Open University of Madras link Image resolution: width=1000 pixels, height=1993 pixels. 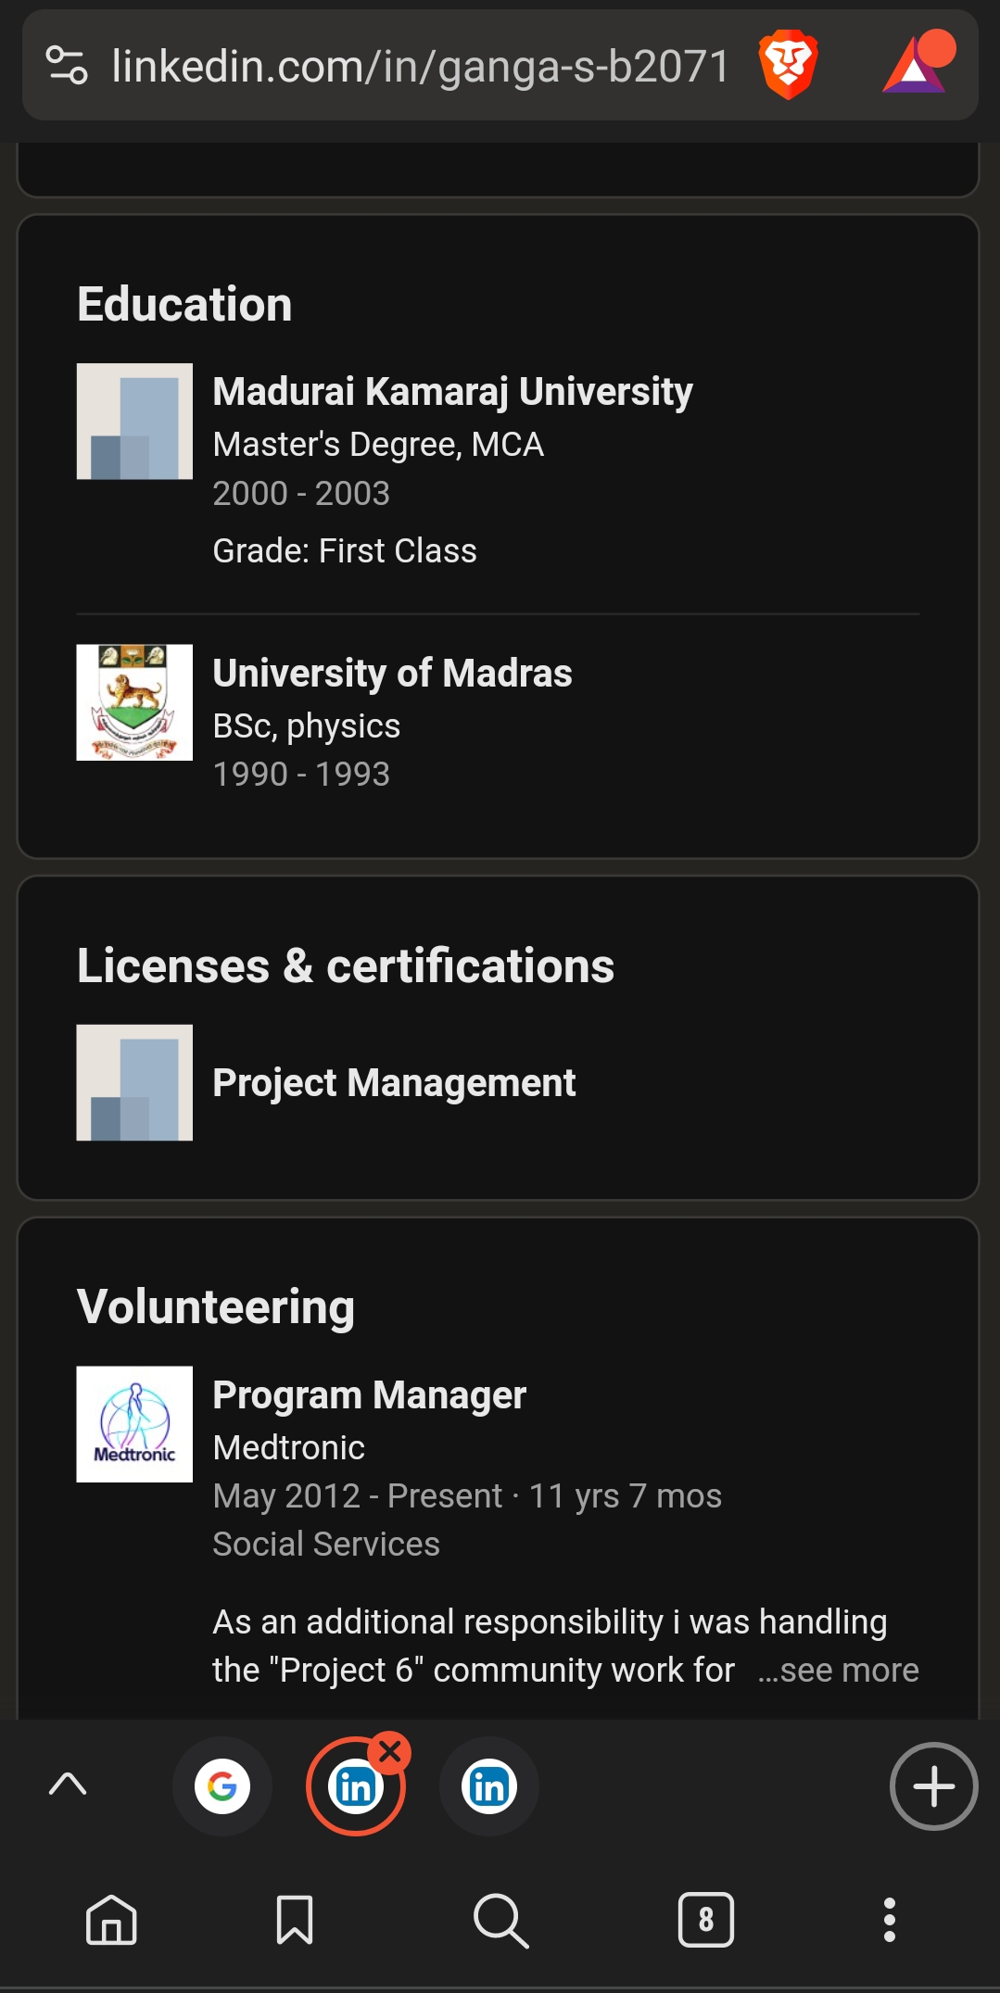pos(392,673)
